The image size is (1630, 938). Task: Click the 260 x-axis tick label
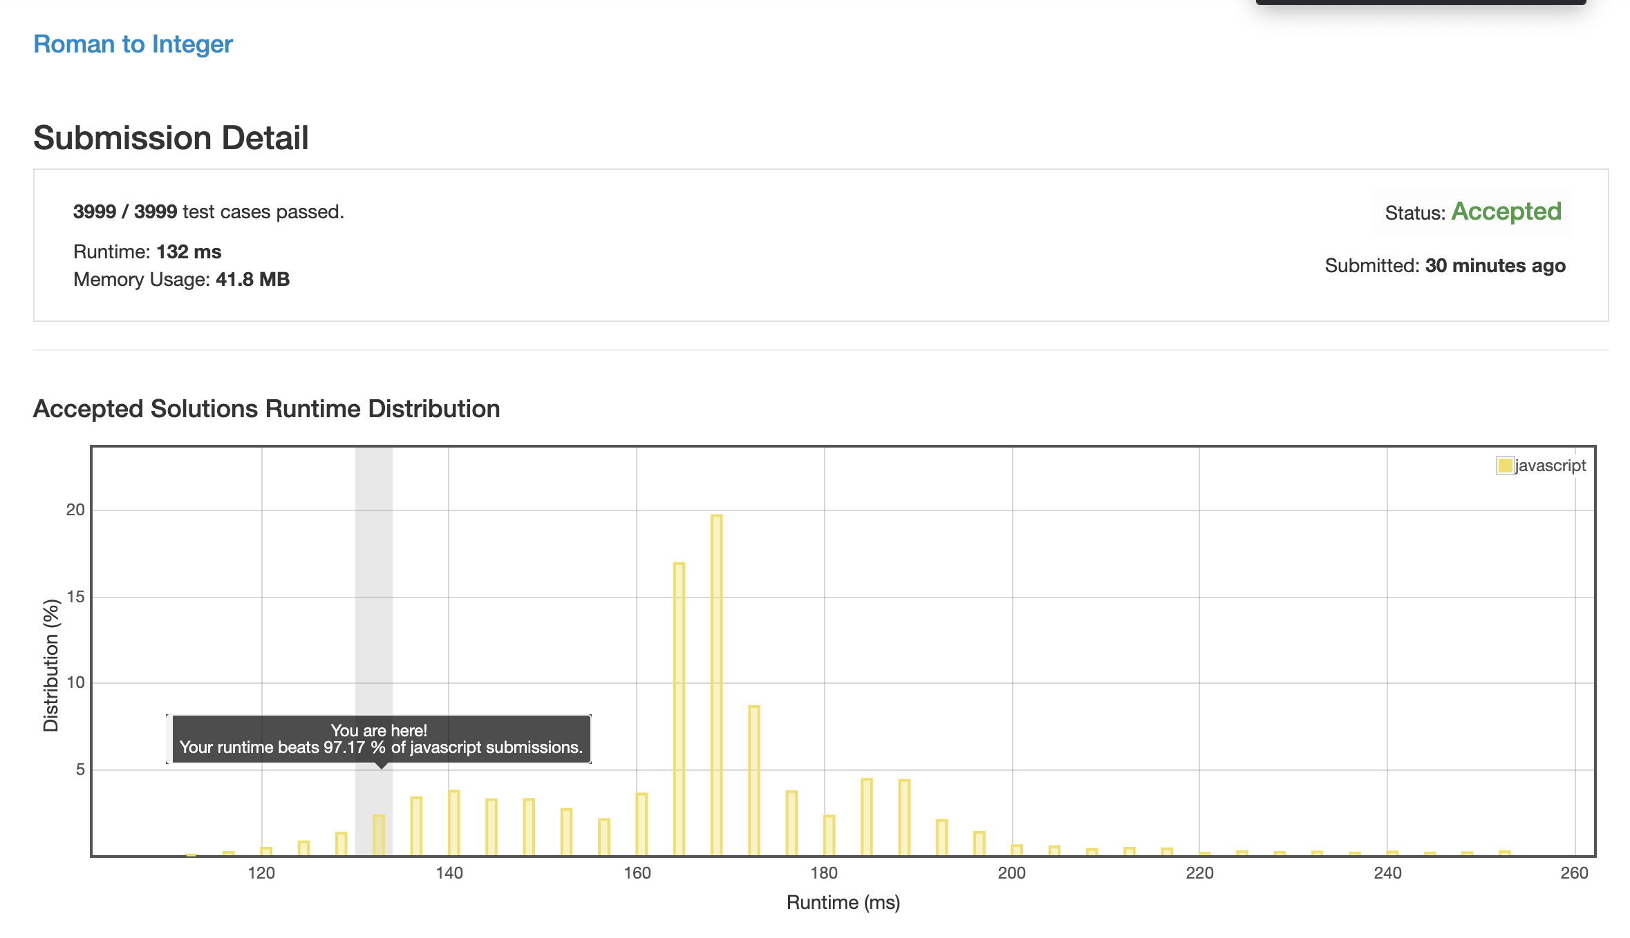point(1575,873)
